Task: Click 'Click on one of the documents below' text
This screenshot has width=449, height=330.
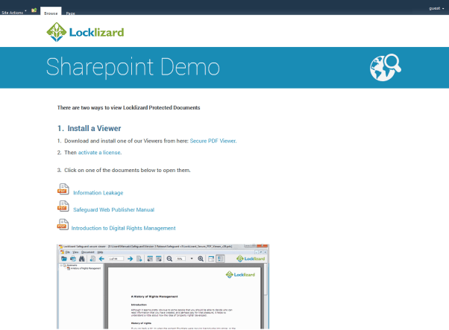Action: pyautogui.click(x=127, y=171)
